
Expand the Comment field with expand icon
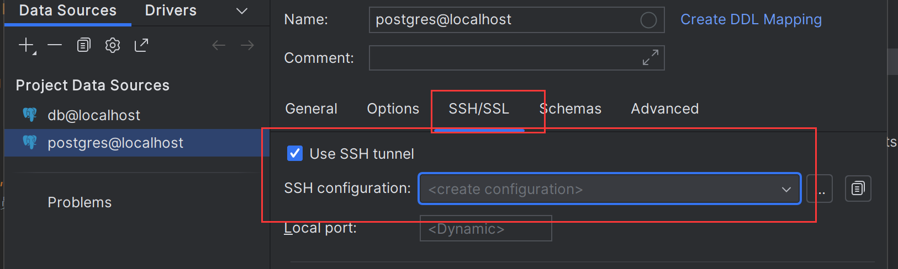(x=650, y=57)
